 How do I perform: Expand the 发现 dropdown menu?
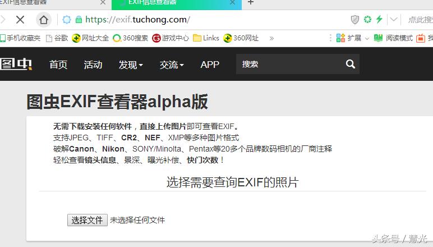(131, 65)
